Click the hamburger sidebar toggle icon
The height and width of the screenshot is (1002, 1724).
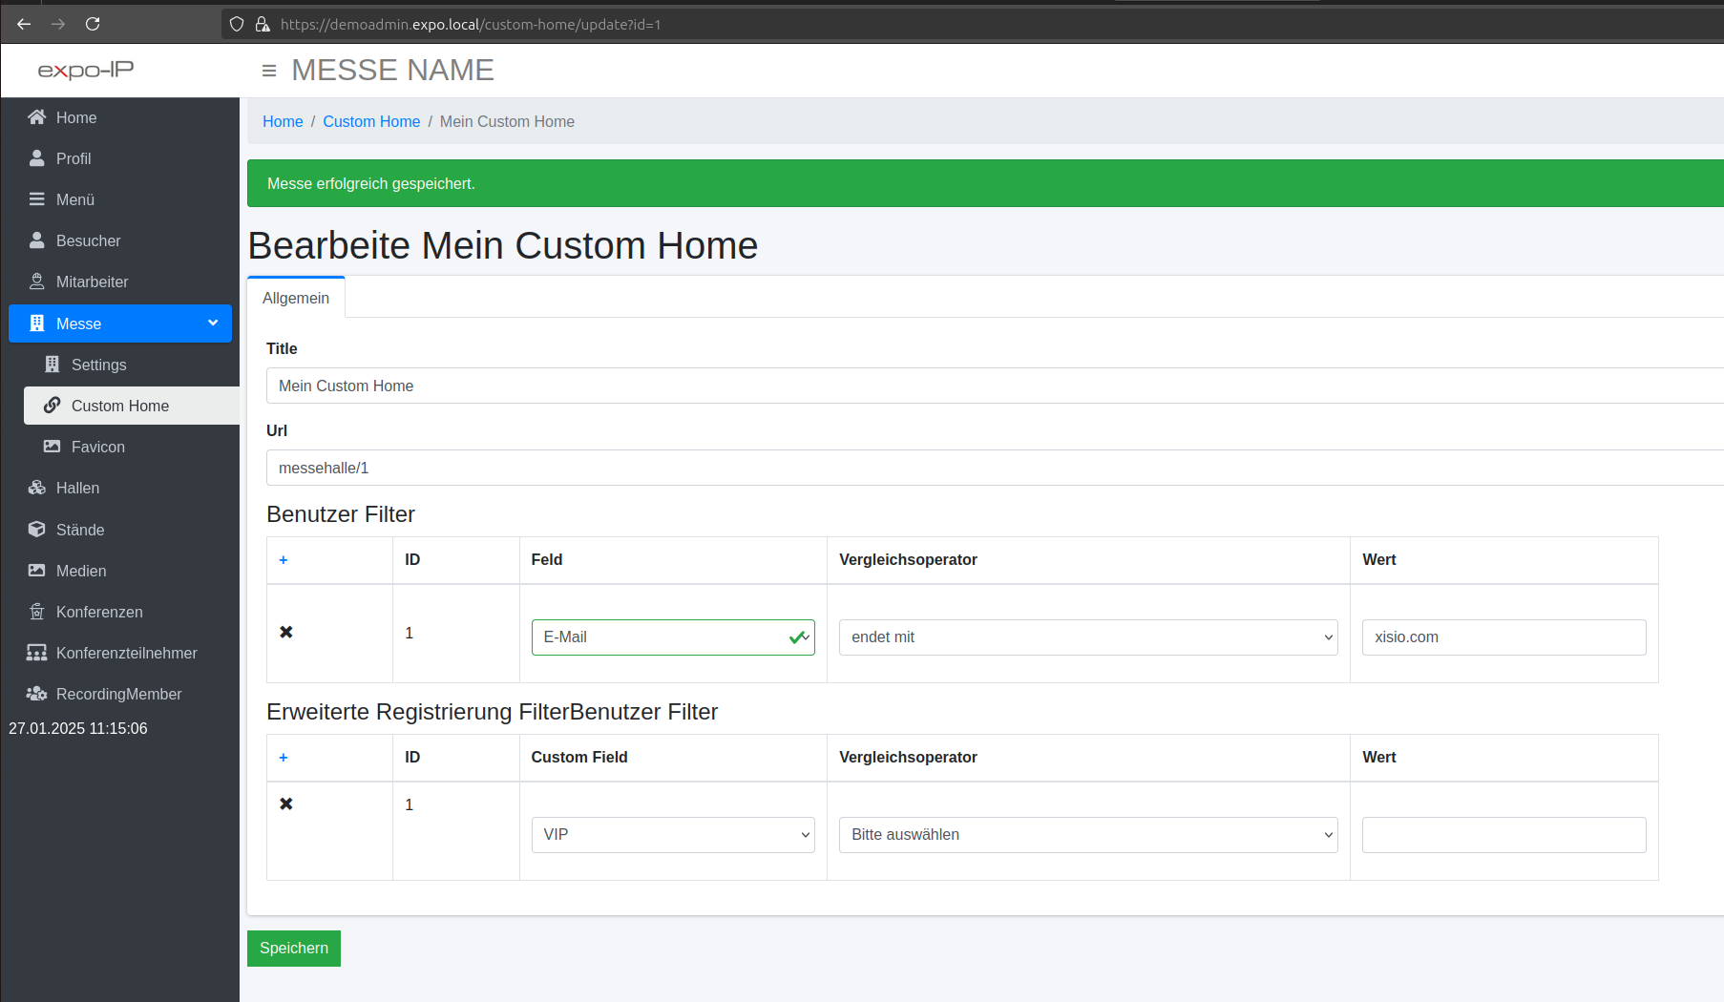pos(269,71)
